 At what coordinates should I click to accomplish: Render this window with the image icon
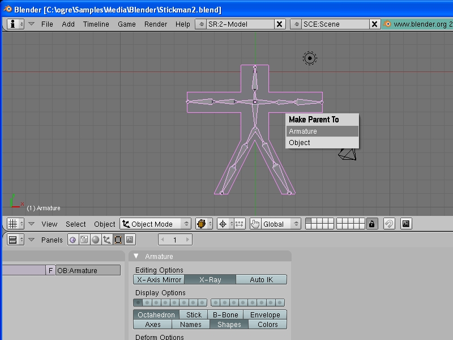pyautogui.click(x=406, y=224)
